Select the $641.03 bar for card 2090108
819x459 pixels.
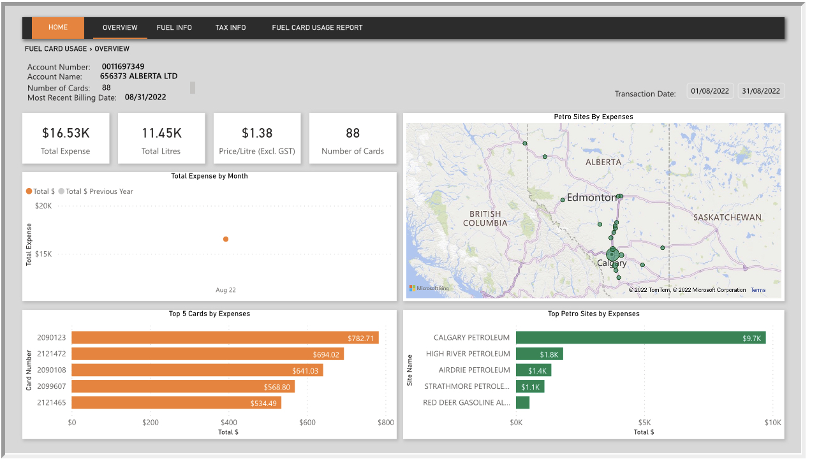tap(198, 370)
